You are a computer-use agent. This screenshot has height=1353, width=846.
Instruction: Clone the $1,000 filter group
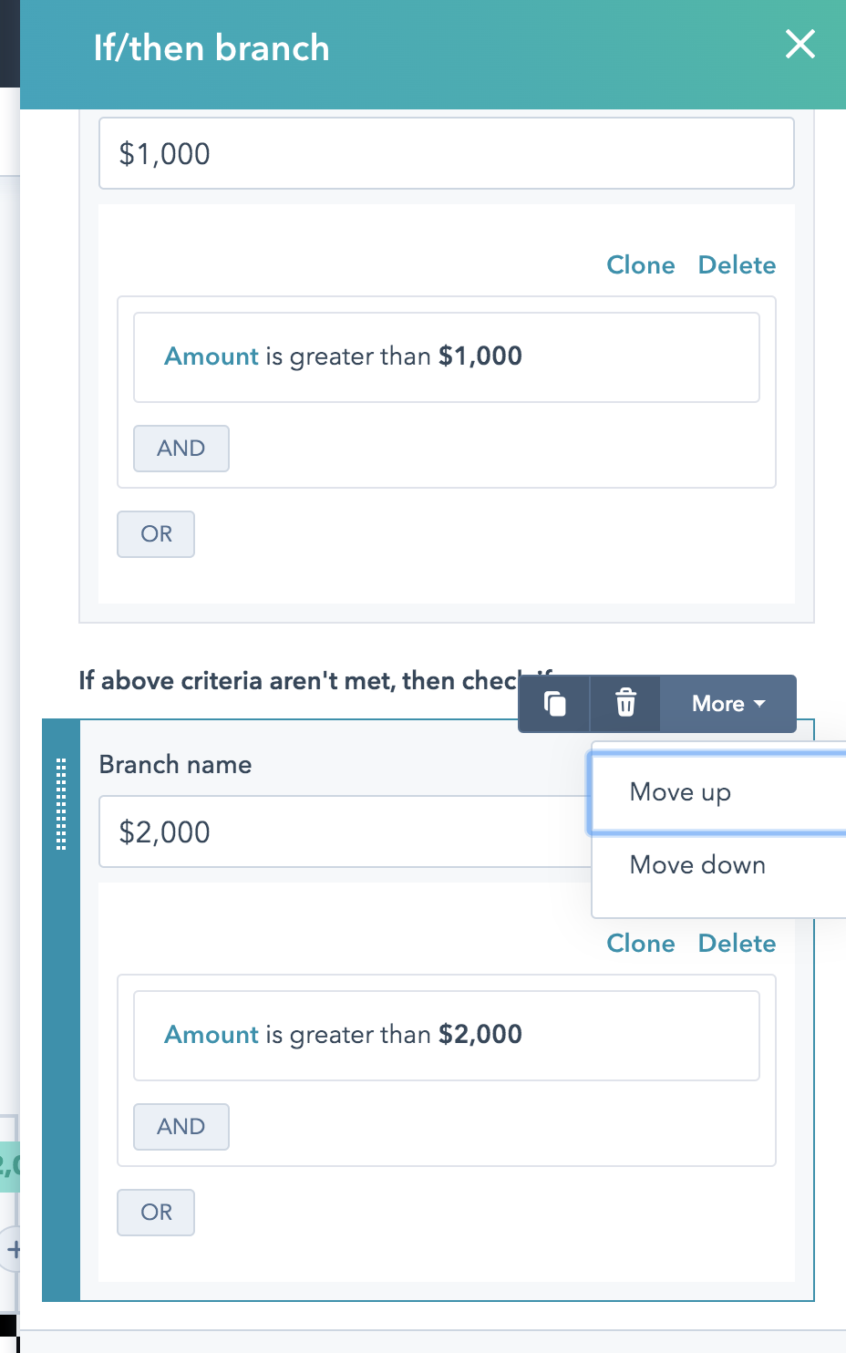641,265
